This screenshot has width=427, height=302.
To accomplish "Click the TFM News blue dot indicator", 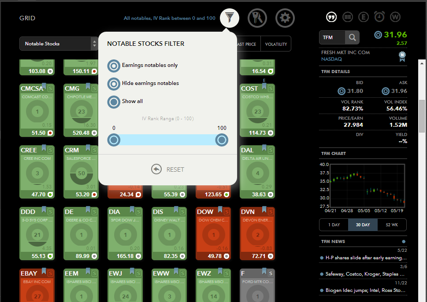I will tap(404, 242).
